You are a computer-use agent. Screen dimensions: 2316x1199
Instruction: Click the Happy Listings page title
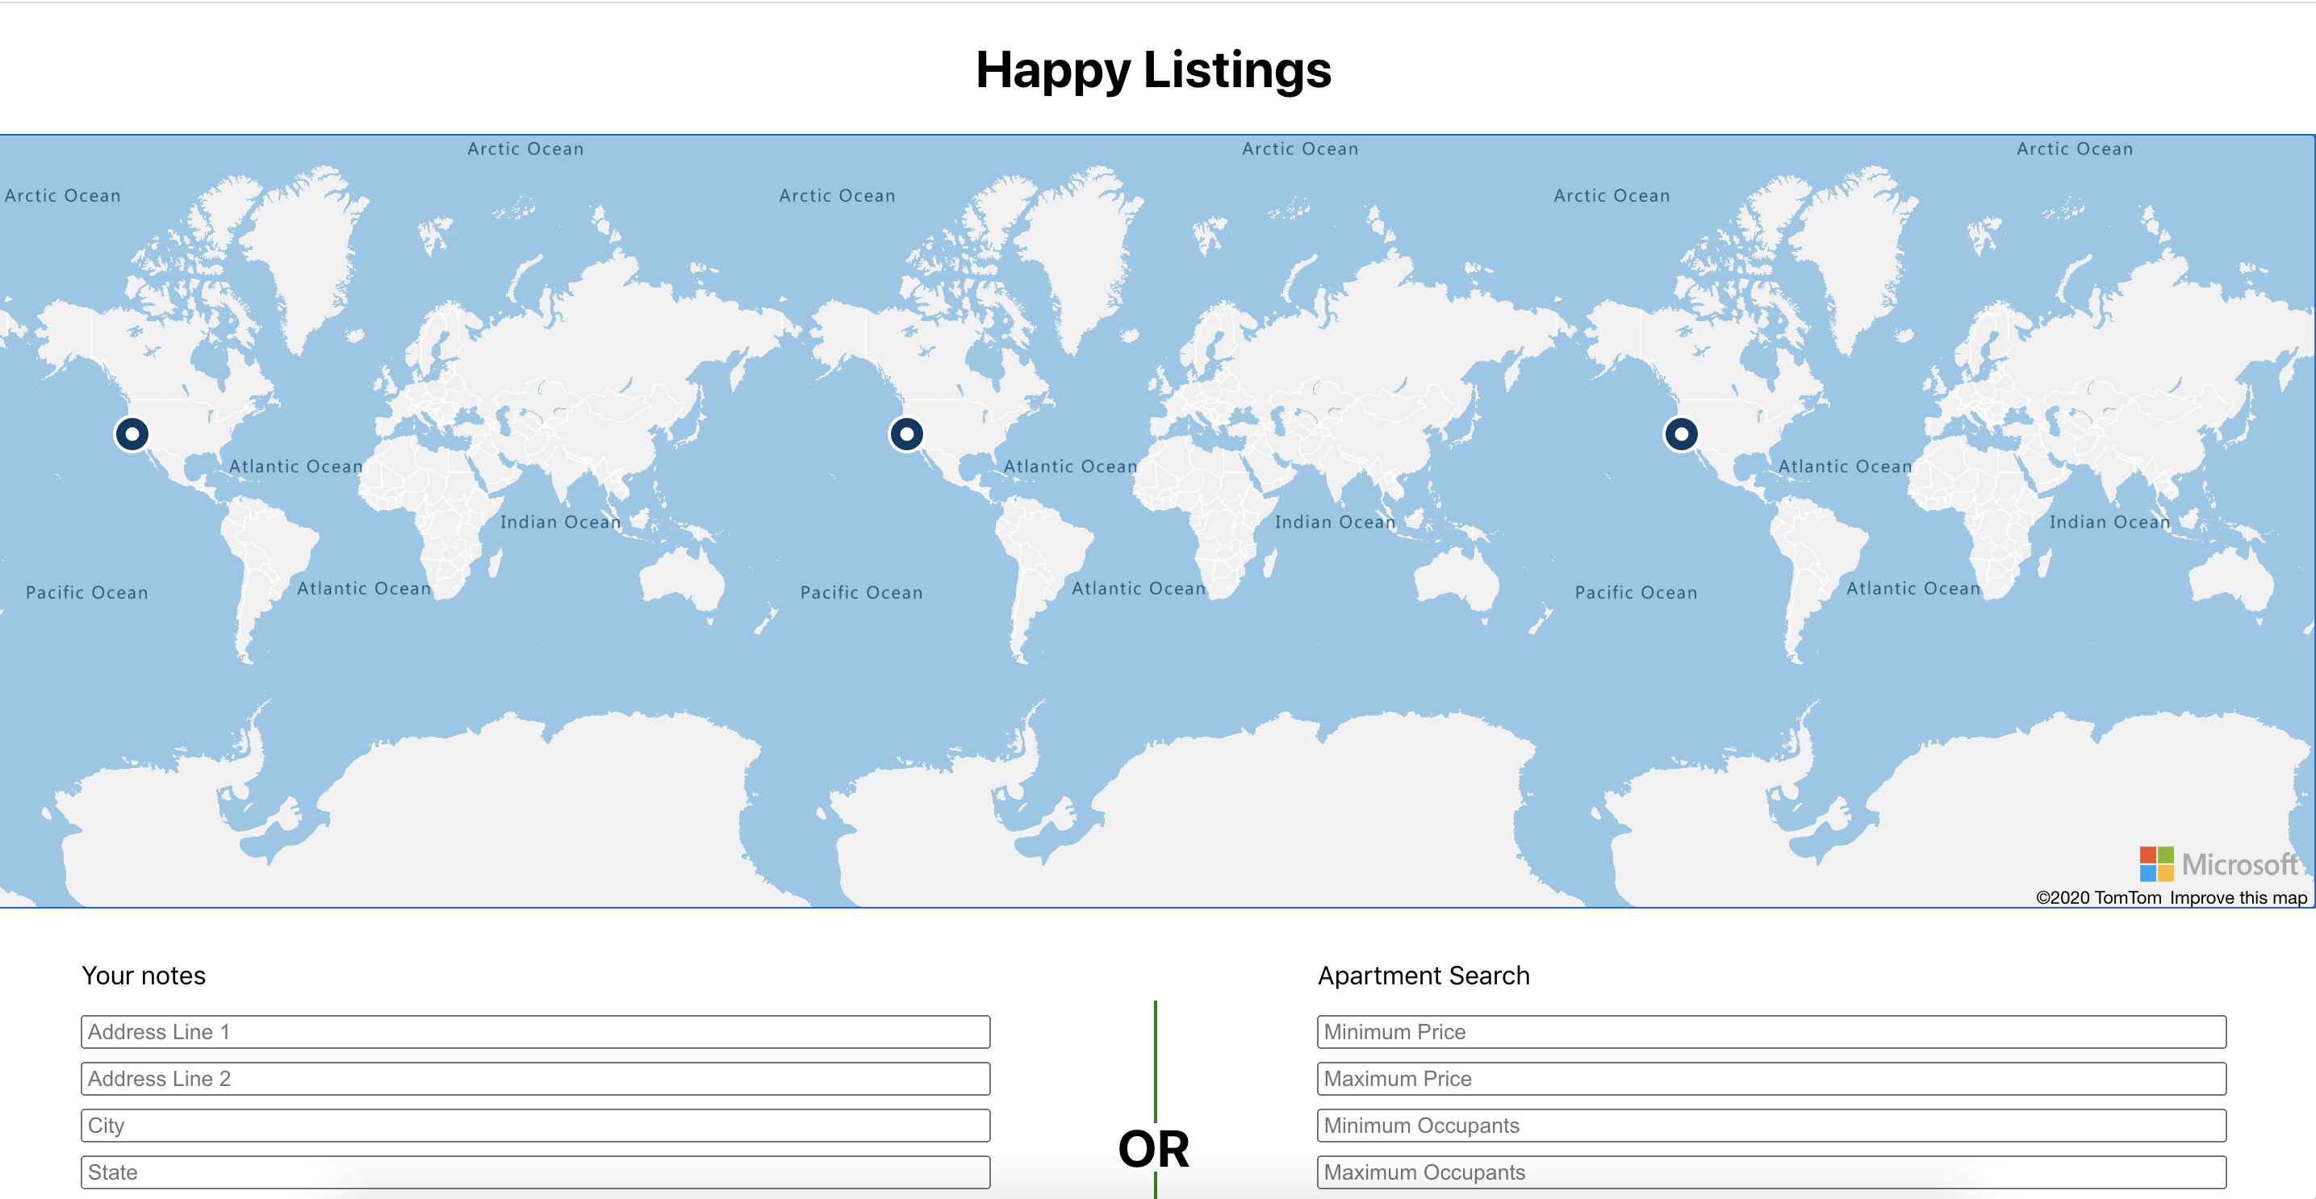[1153, 70]
